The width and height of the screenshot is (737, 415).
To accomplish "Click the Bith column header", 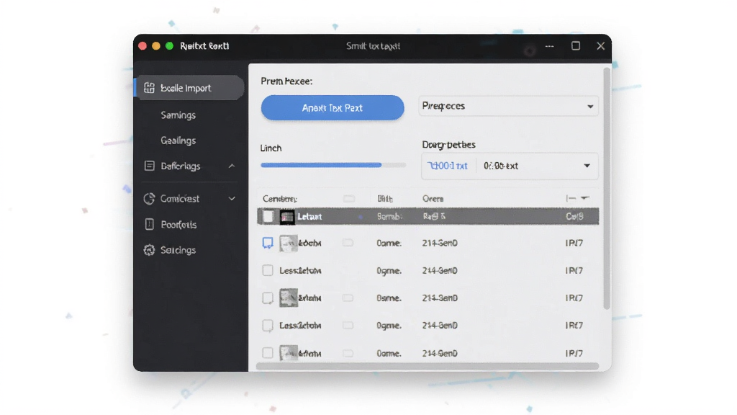I will point(385,199).
